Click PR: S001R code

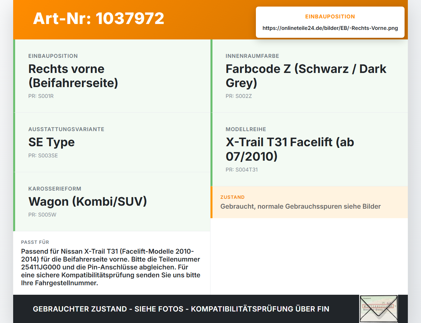click(x=41, y=96)
